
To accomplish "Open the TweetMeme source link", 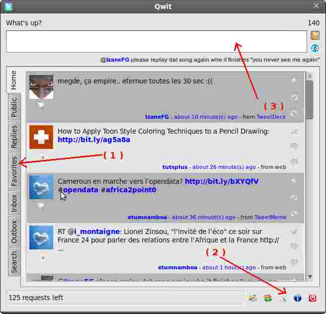I will [270, 217].
